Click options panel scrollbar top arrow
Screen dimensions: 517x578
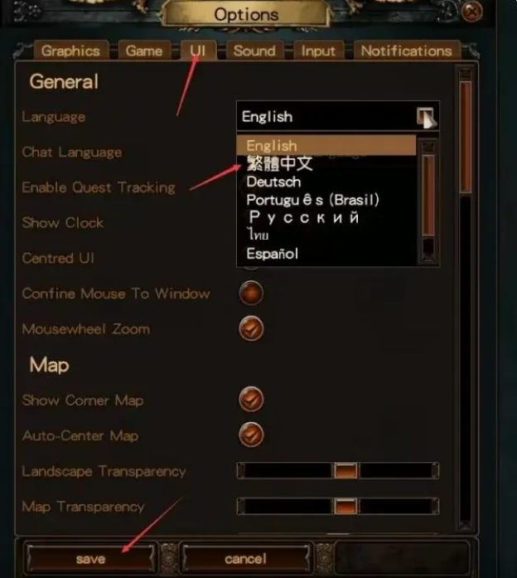[466, 73]
